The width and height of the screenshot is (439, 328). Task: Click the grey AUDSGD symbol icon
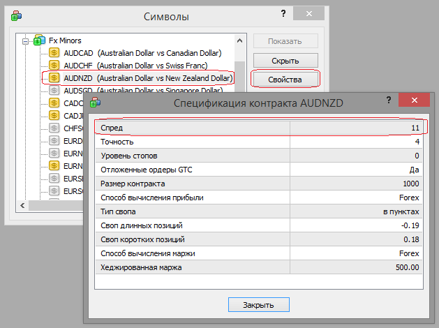pos(54,90)
